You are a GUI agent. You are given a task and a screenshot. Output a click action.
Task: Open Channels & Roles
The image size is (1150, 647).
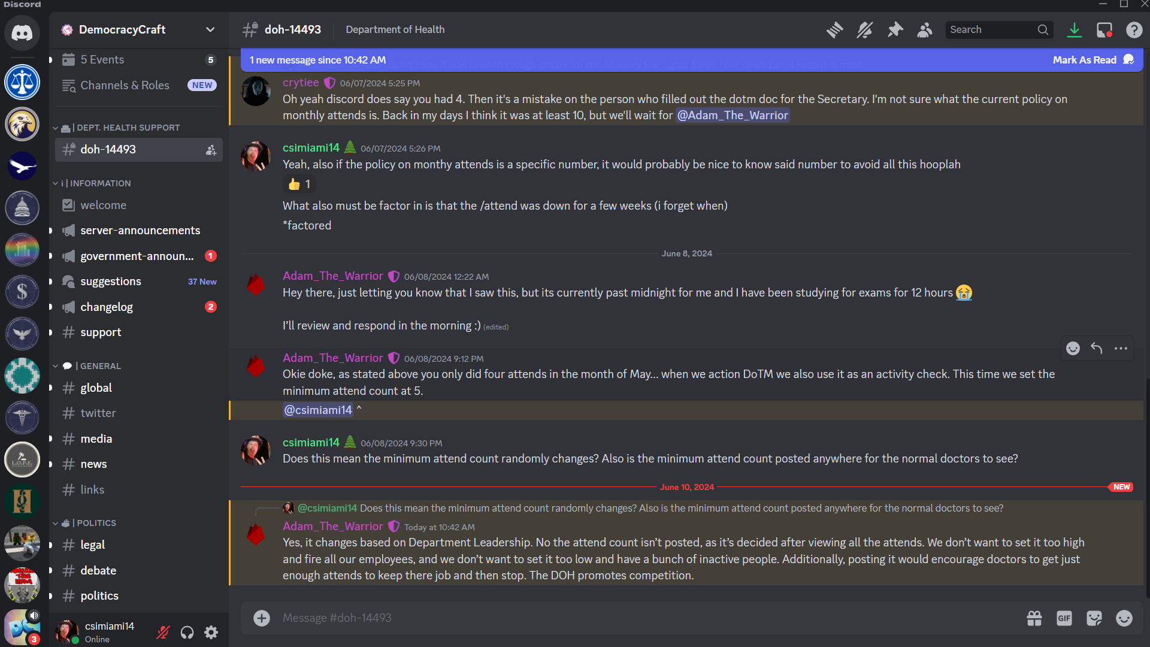(139, 85)
